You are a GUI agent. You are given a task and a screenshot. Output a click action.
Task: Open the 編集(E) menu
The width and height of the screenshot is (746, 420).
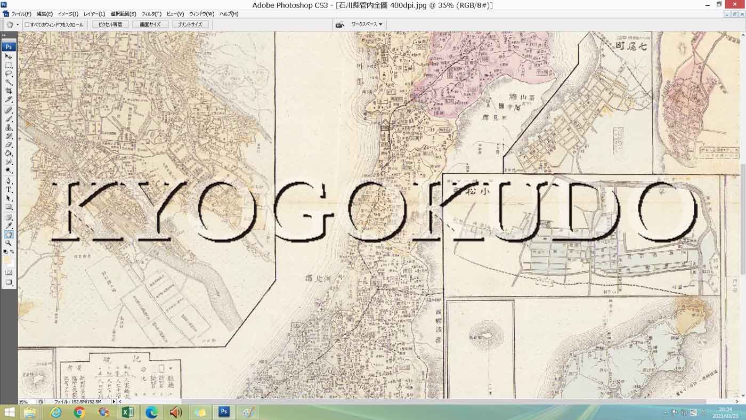tap(45, 14)
